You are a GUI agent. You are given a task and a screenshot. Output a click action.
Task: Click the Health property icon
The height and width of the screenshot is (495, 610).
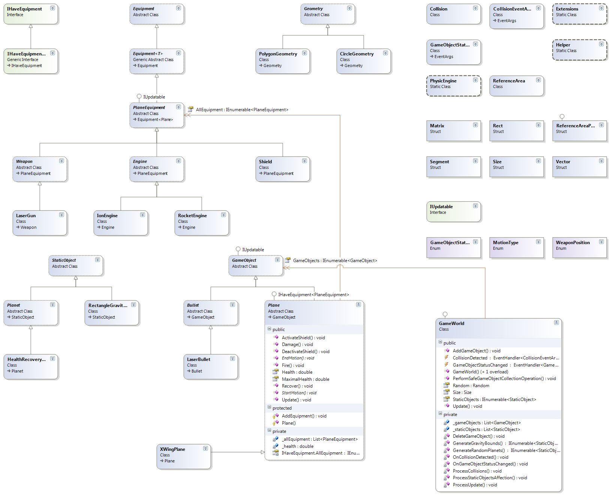[x=276, y=372]
